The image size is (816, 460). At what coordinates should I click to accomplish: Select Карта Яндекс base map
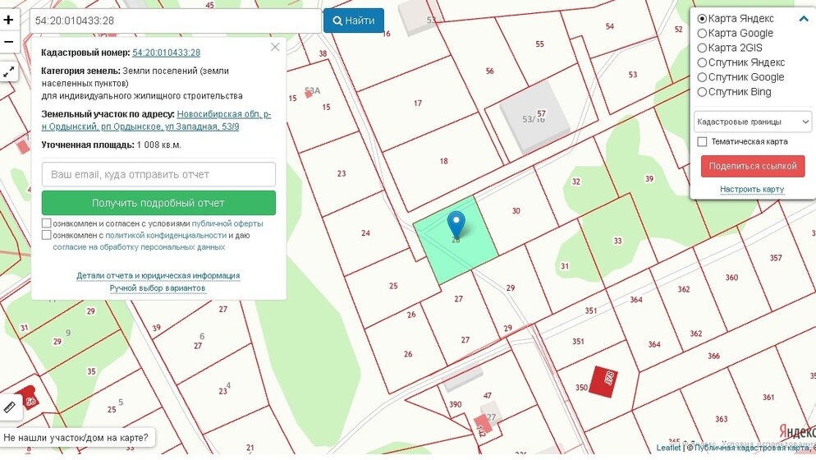point(702,19)
